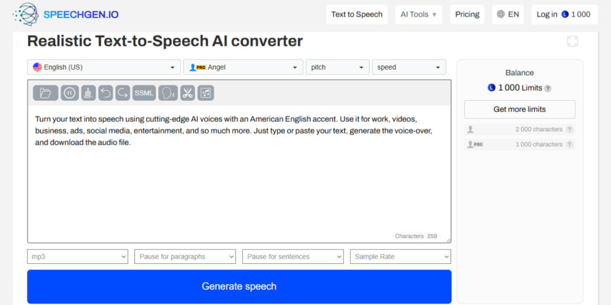This screenshot has height=305, width=611.
Task: Click the 2 000 characters label
Action: (x=539, y=129)
